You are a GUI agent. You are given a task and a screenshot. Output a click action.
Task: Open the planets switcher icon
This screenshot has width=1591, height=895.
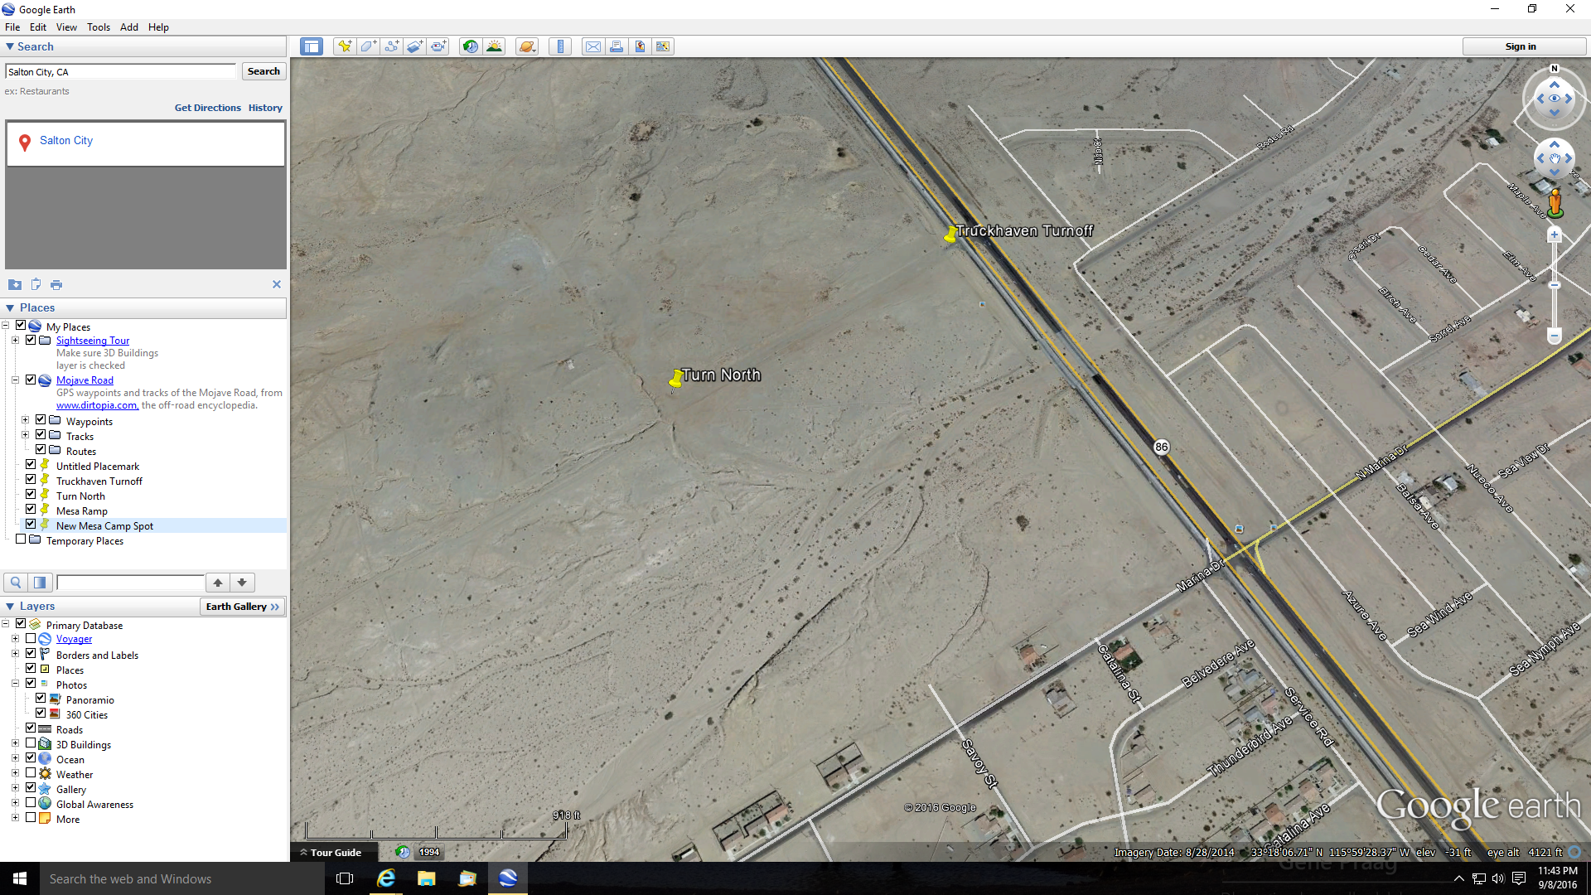point(527,46)
